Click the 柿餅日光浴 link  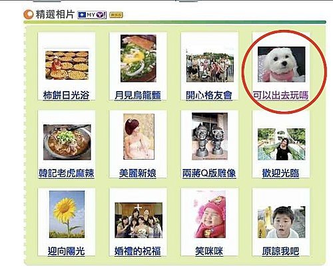coord(66,95)
